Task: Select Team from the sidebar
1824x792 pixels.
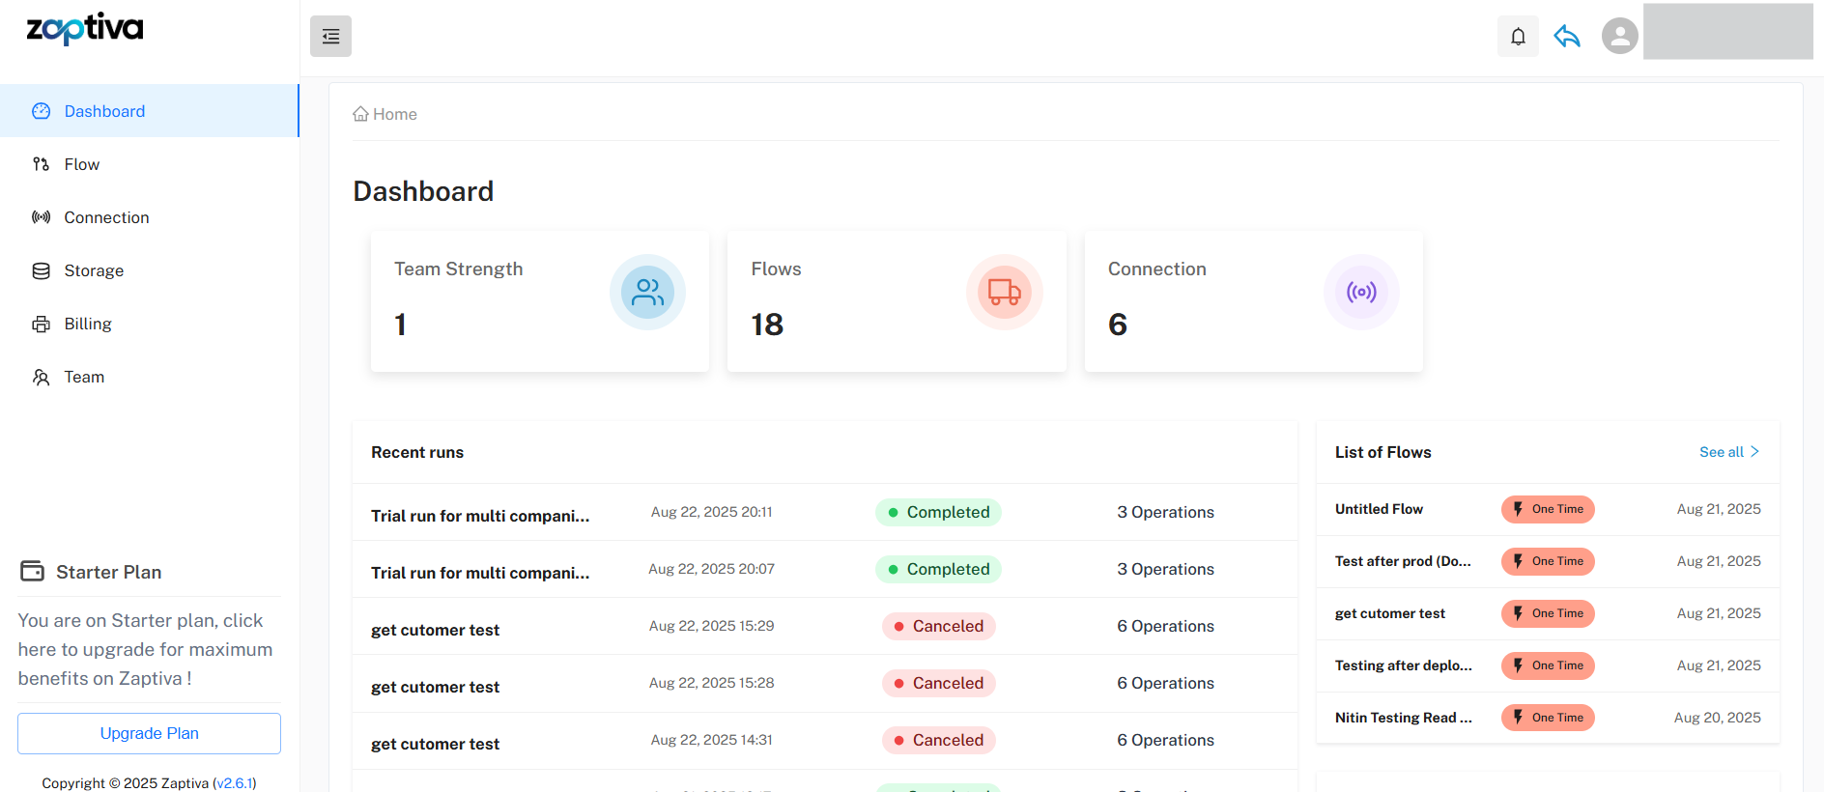Action: [x=84, y=377]
